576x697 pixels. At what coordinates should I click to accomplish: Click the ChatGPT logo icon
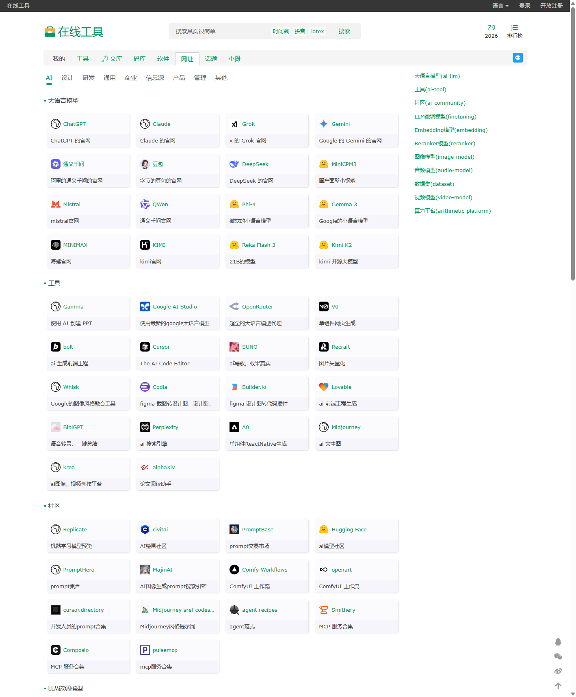[x=56, y=124]
